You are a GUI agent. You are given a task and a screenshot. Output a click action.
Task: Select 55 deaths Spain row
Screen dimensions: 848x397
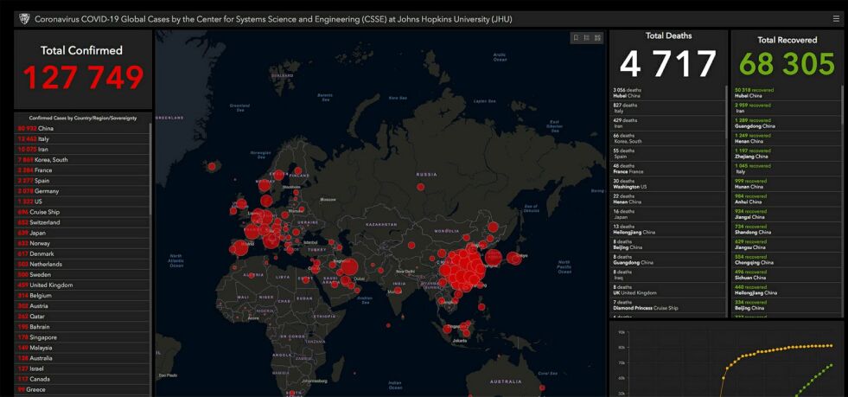(x=668, y=154)
